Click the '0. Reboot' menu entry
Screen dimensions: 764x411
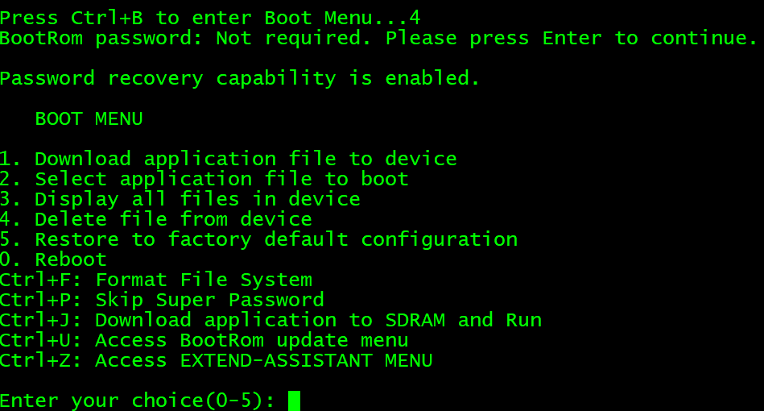click(x=54, y=259)
